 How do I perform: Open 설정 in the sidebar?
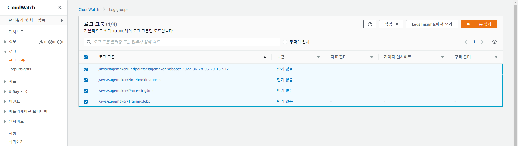12,134
